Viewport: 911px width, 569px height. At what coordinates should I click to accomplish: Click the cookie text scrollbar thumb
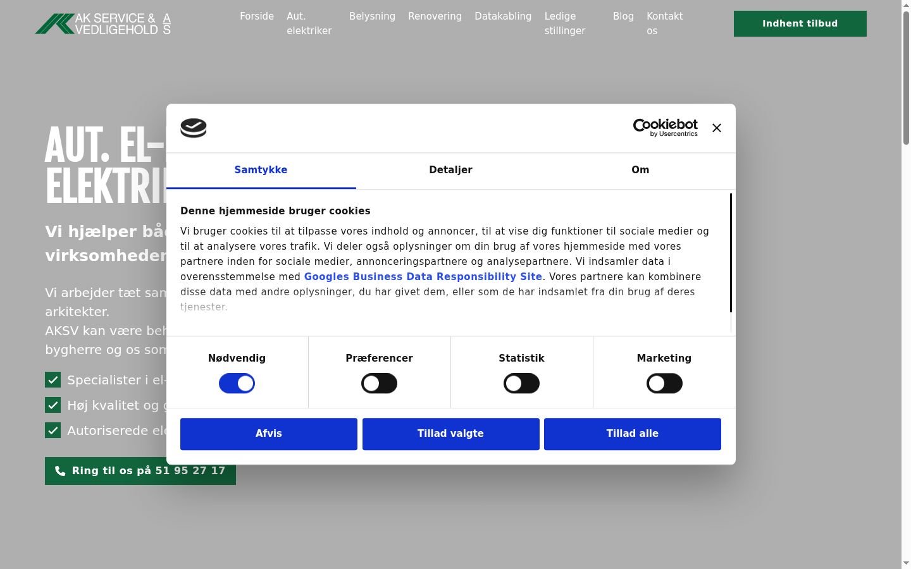[731, 253]
